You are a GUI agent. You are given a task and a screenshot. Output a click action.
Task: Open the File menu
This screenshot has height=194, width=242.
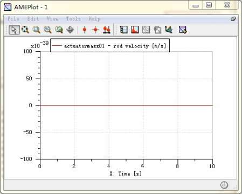pos(13,19)
